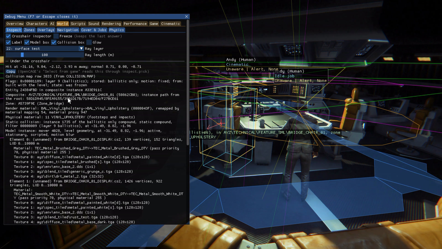Turn off the Collision box checkbox
442x249 pixels.
54,42
